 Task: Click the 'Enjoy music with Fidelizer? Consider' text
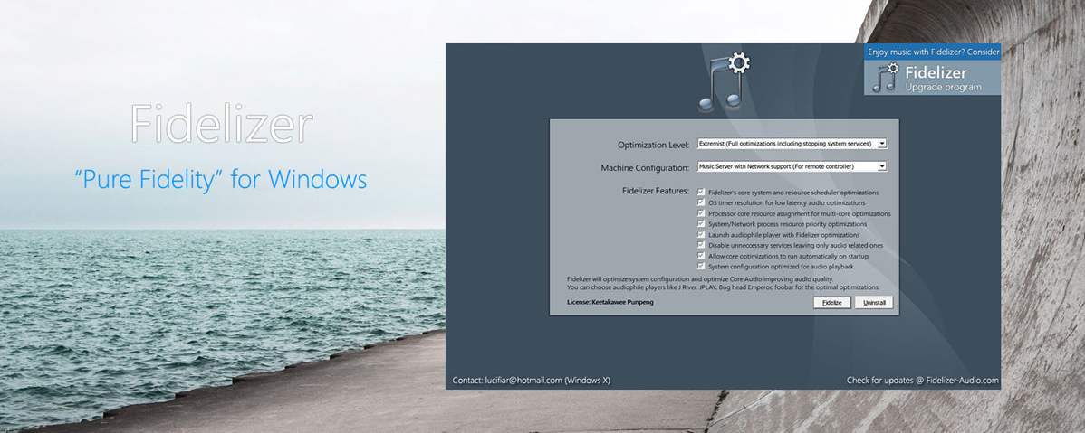click(933, 52)
